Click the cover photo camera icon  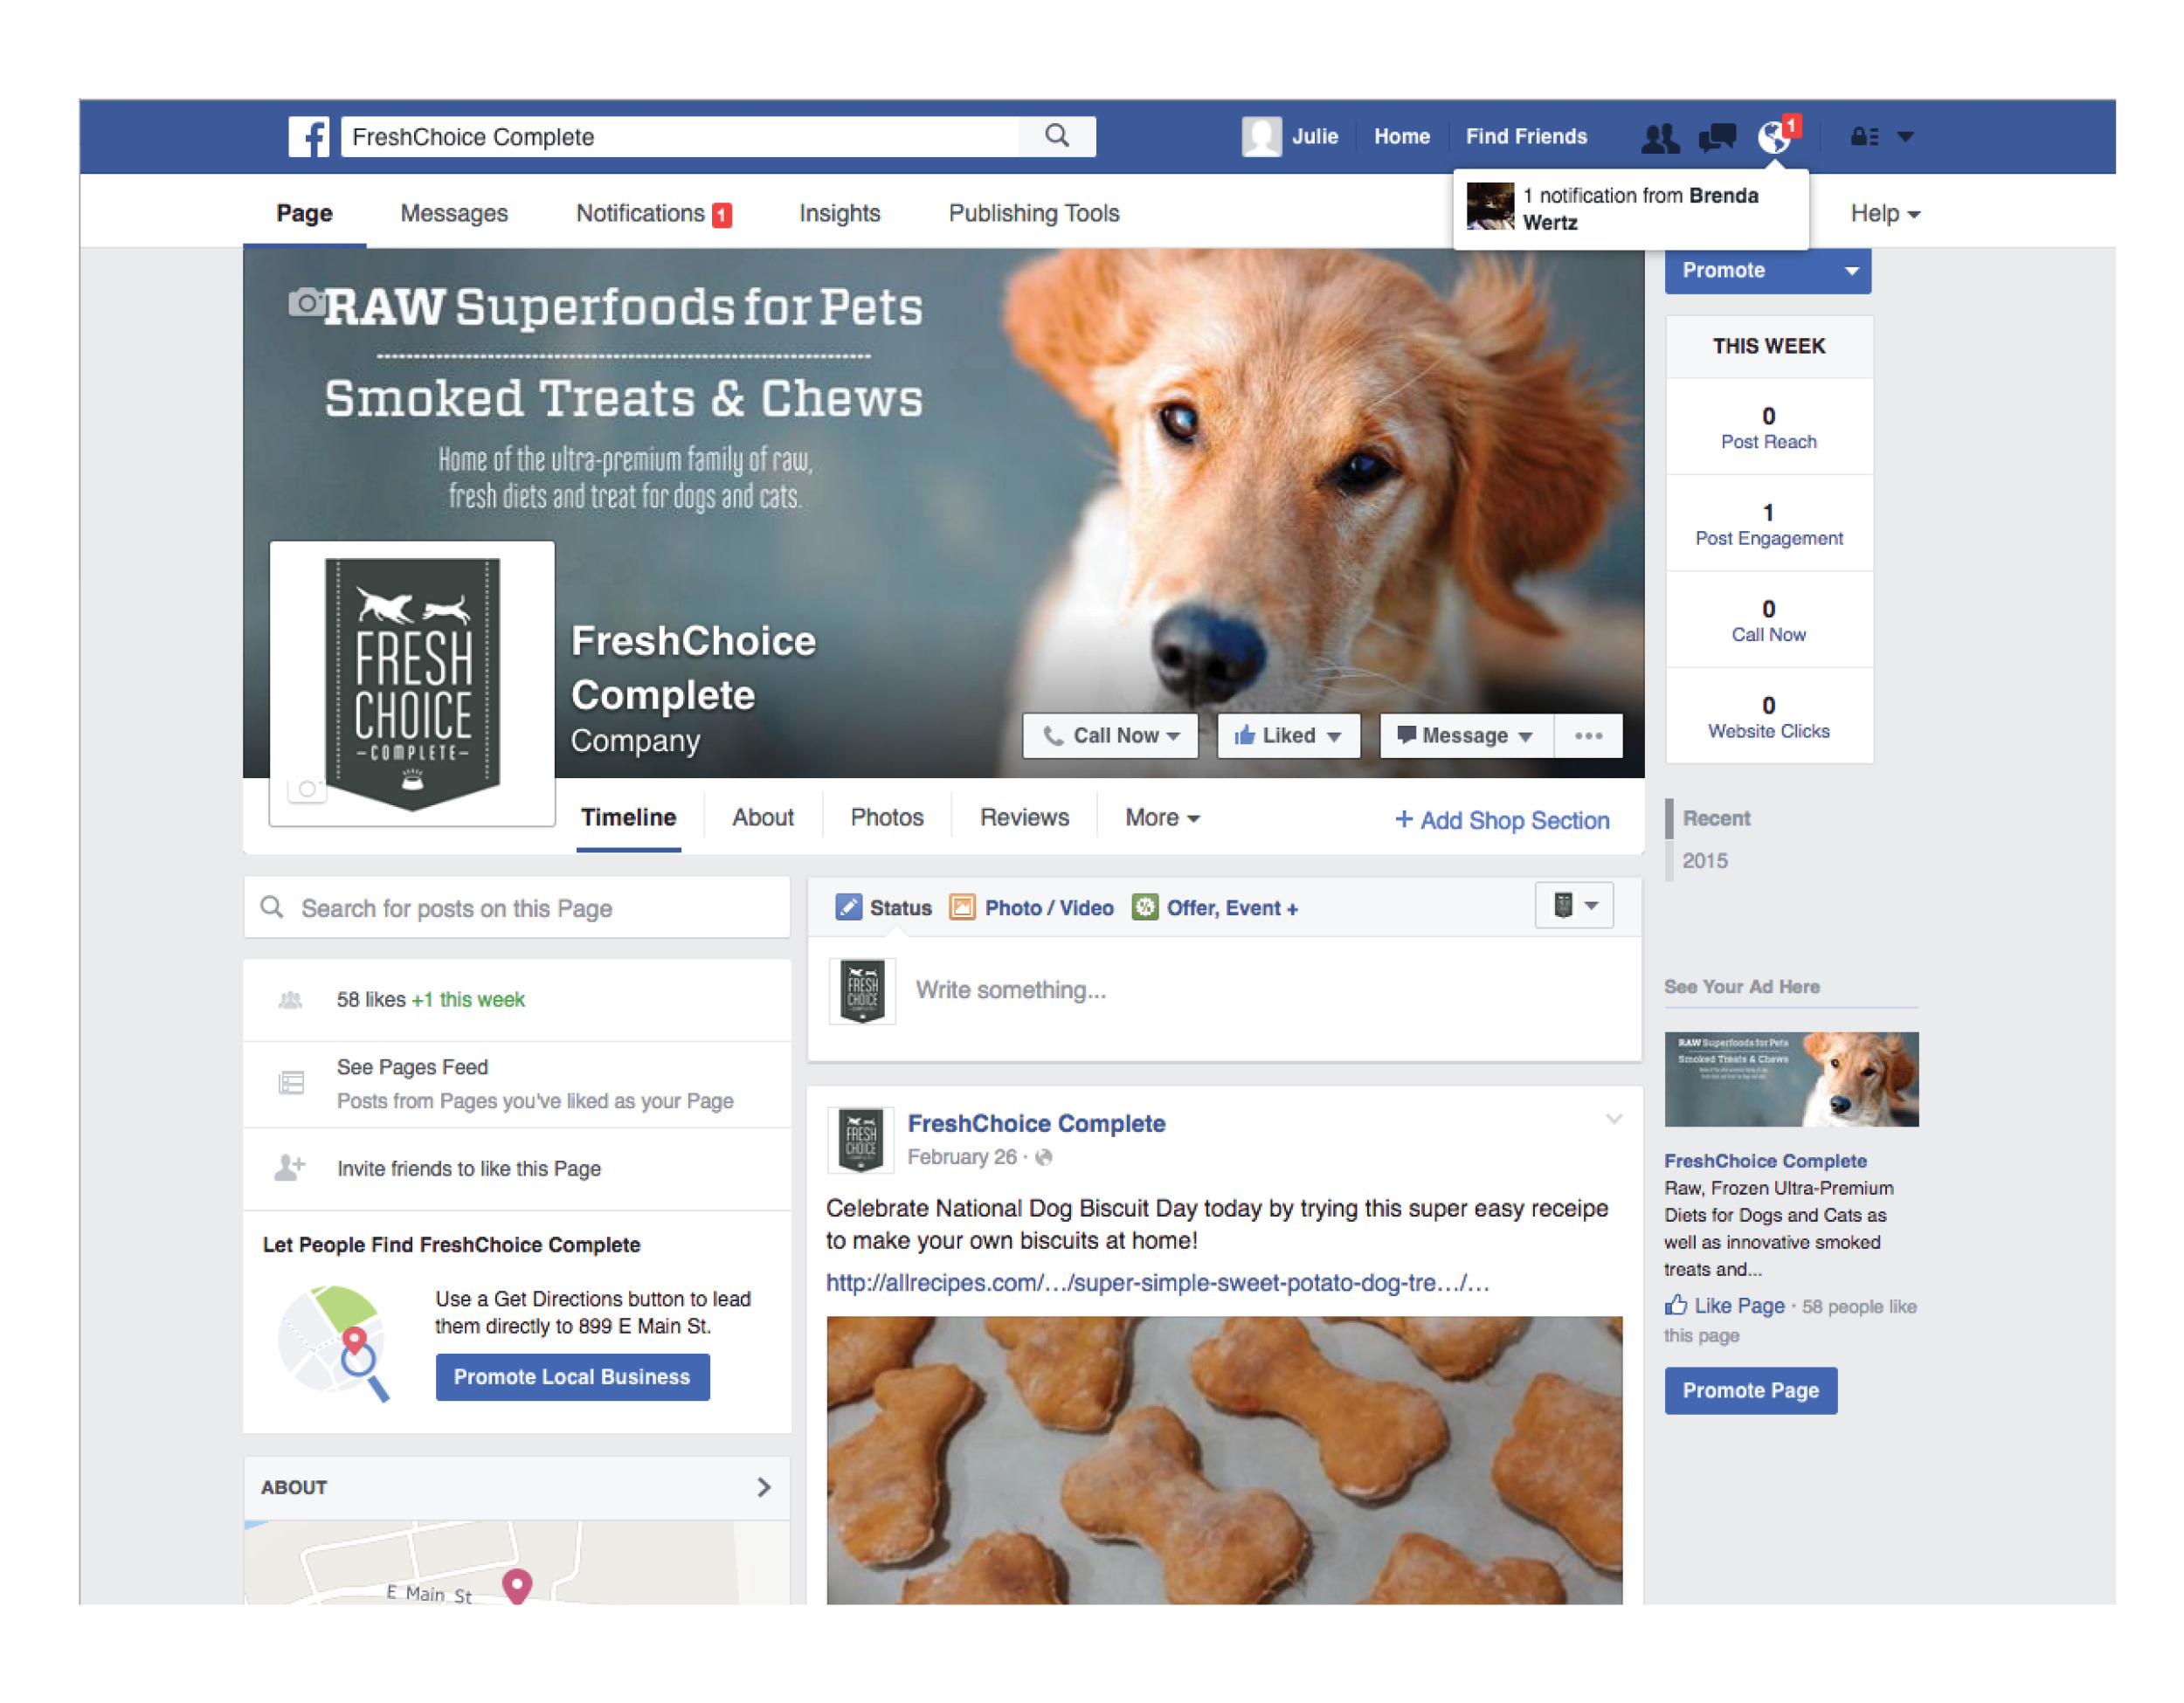[306, 302]
